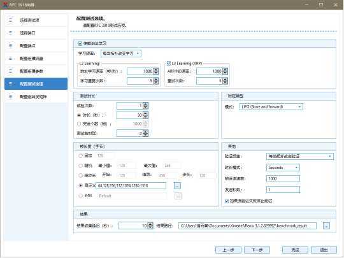Open the Seconds duration mode dropdown
344x258 pixels.
283,168
